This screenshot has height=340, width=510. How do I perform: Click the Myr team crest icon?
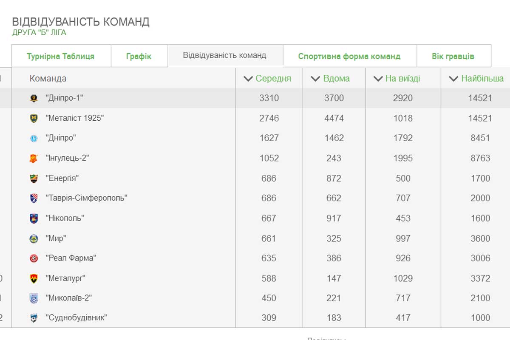(x=34, y=238)
